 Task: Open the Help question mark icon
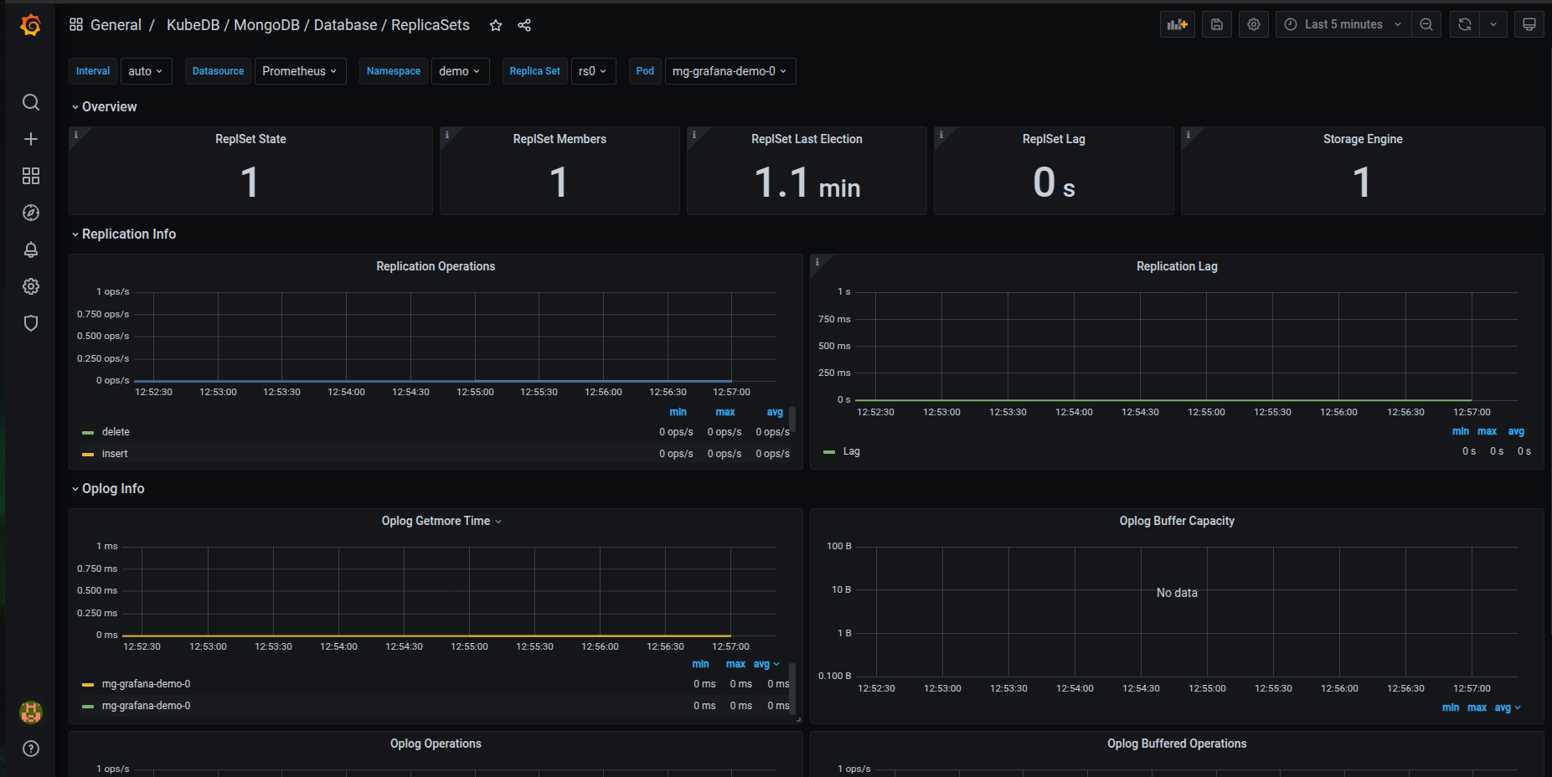coord(31,749)
